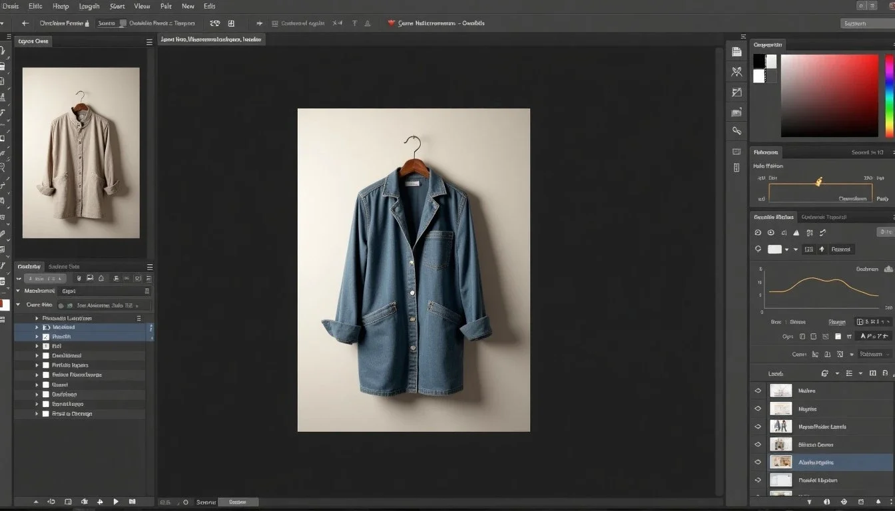Expand the first highlighted tree row arrow

37,327
